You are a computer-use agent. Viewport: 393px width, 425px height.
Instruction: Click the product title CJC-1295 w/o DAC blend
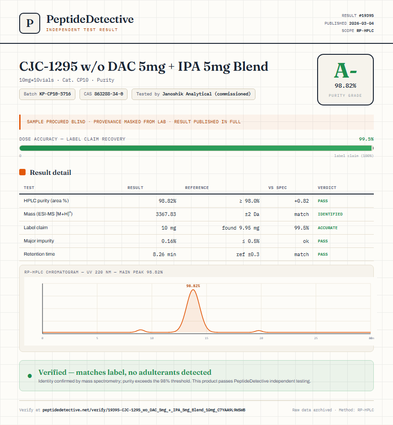[143, 67]
